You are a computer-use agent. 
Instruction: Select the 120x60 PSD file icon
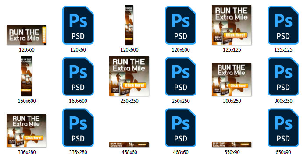click(x=78, y=25)
